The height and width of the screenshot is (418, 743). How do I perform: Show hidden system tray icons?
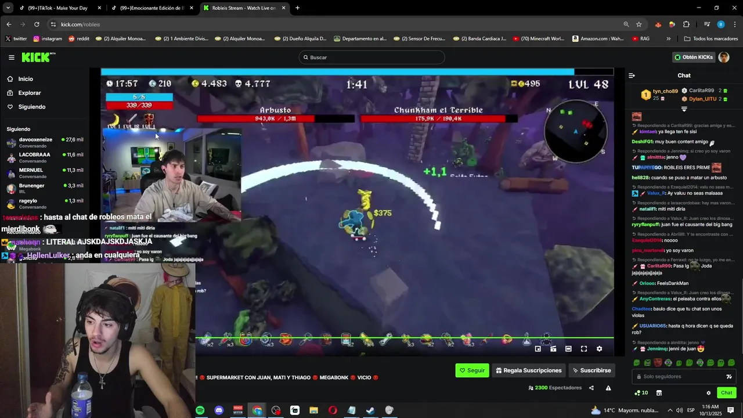point(669,410)
